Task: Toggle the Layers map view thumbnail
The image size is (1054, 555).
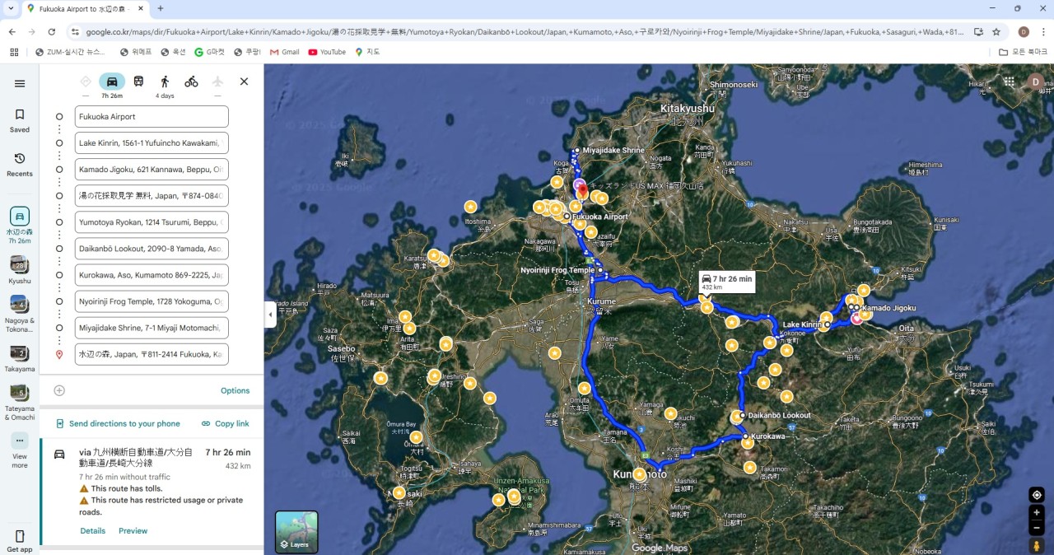Action: 296,531
